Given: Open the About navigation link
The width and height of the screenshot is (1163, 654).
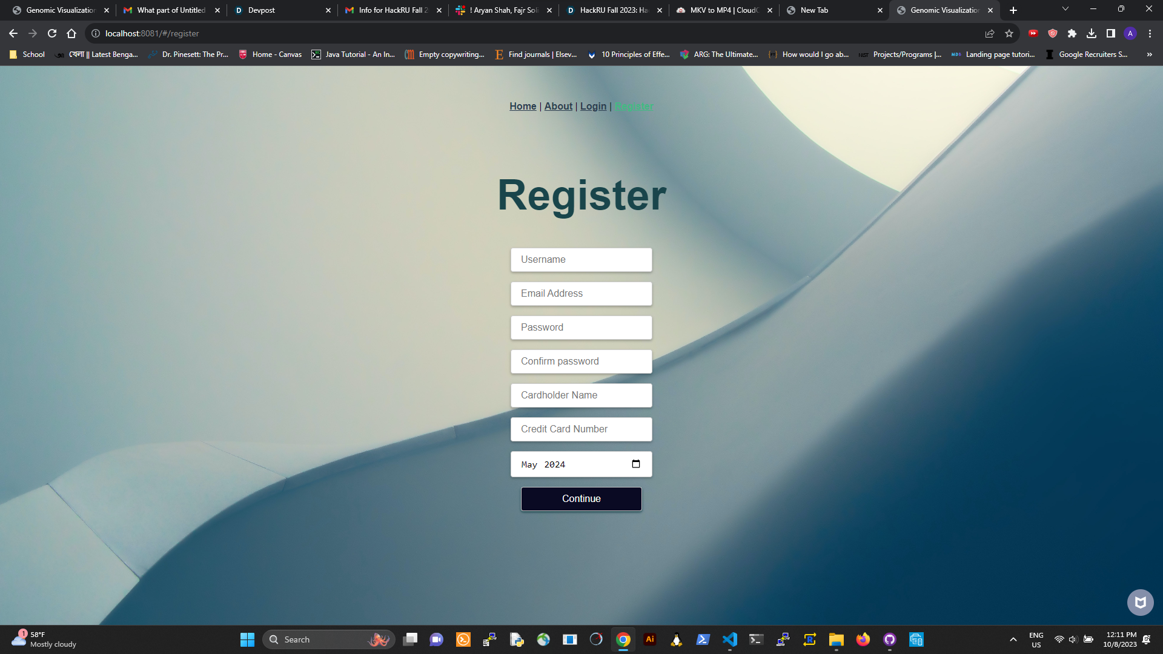Looking at the screenshot, I should (x=558, y=106).
